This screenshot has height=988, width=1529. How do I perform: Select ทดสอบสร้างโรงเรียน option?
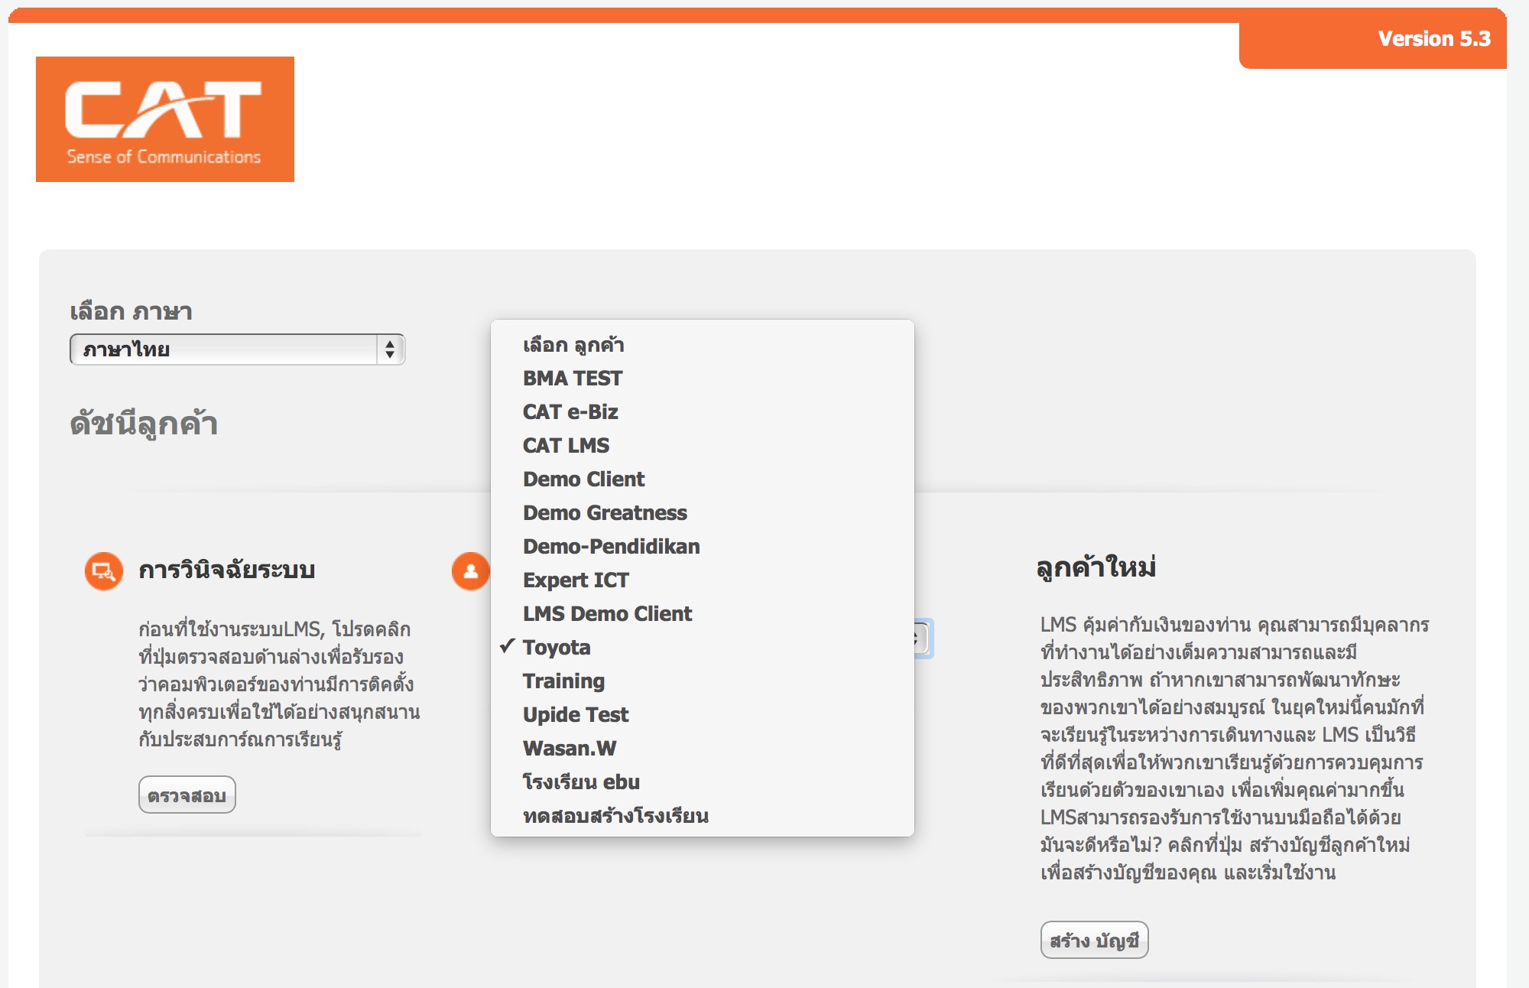pos(702,816)
